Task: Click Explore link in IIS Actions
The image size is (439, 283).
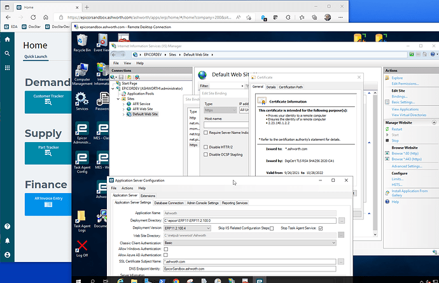Action: (x=397, y=78)
